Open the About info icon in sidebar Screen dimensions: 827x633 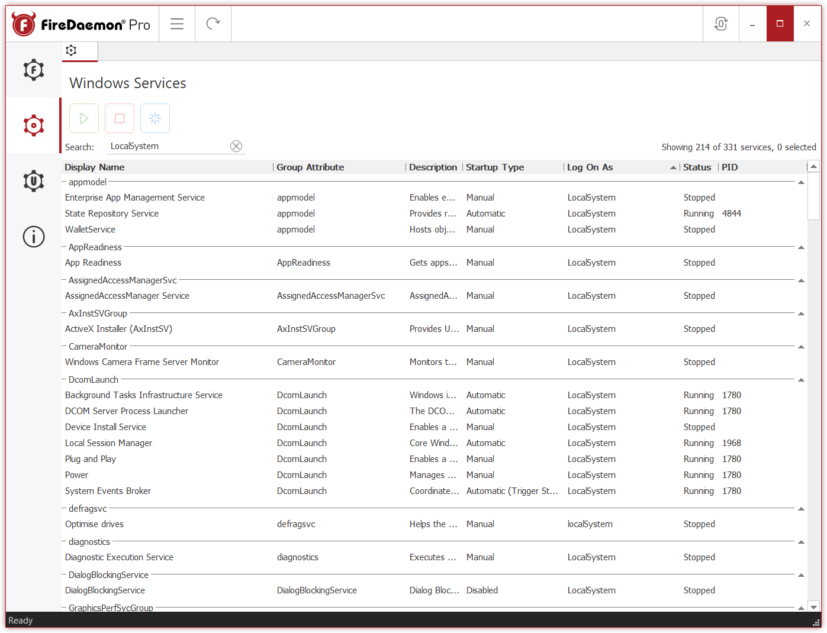[x=33, y=236]
